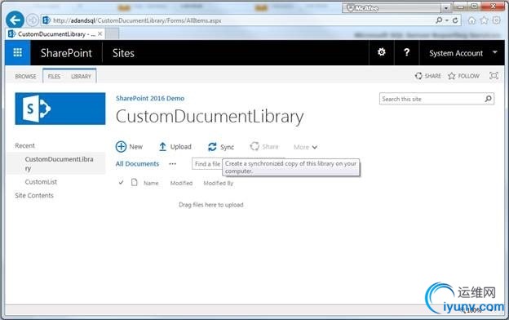Sort by the Modified By column header
Image resolution: width=509 pixels, height=320 pixels.
pyautogui.click(x=218, y=183)
